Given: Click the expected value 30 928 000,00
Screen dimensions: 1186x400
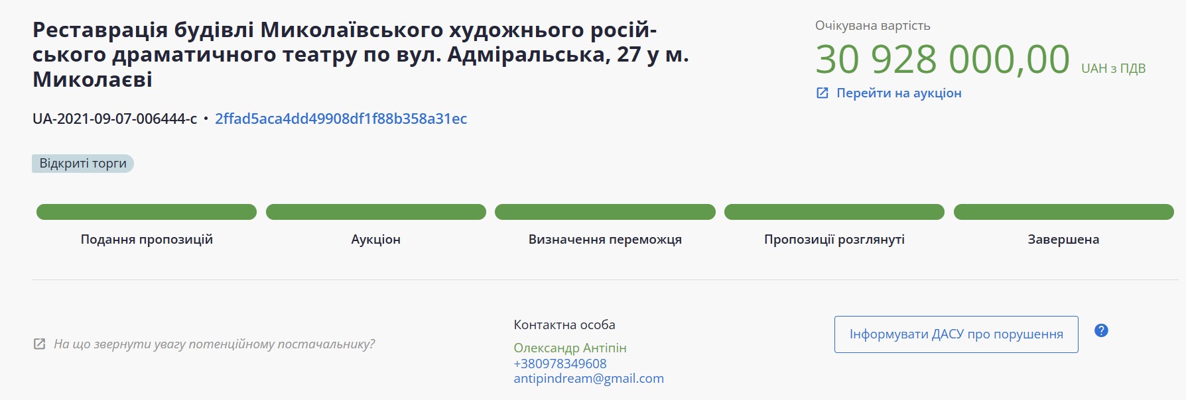Looking at the screenshot, I should [x=942, y=60].
